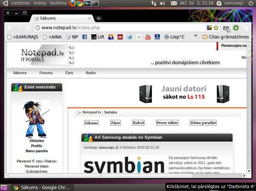Click the samurai avatar image
256x191 pixels.
point(36,119)
